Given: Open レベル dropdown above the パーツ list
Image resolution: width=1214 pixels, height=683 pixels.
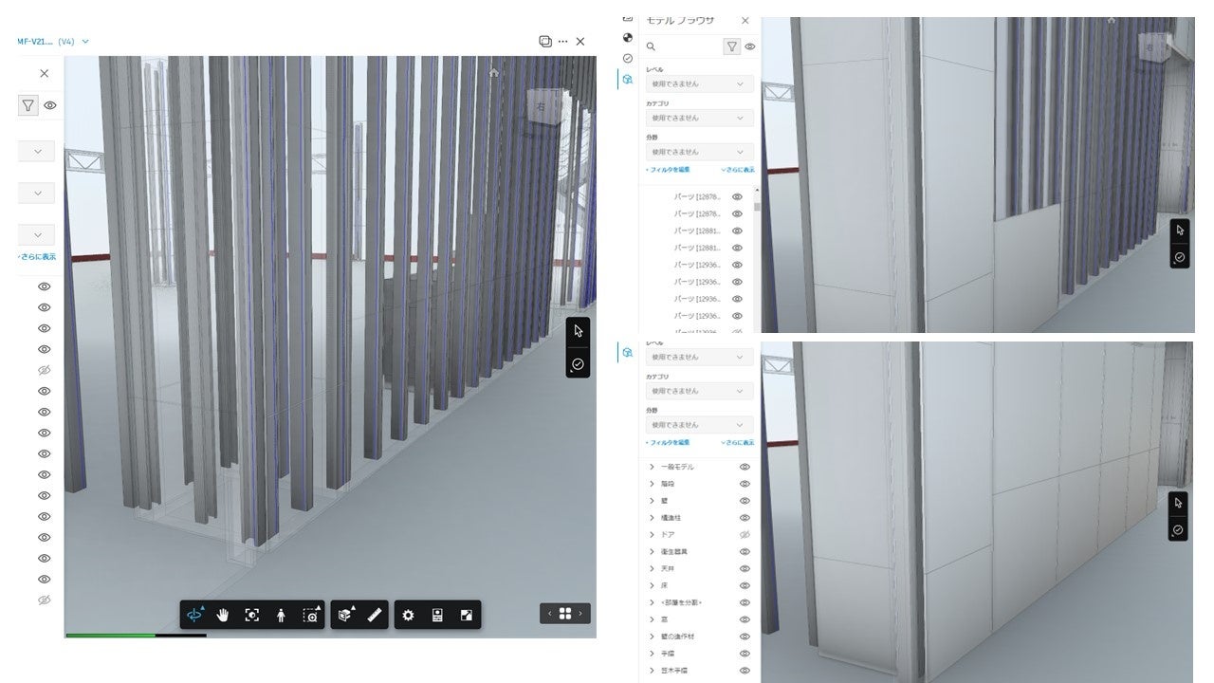Looking at the screenshot, I should pos(700,83).
